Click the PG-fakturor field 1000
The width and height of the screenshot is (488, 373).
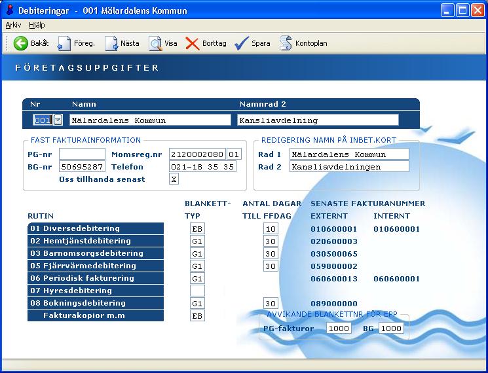coord(339,329)
